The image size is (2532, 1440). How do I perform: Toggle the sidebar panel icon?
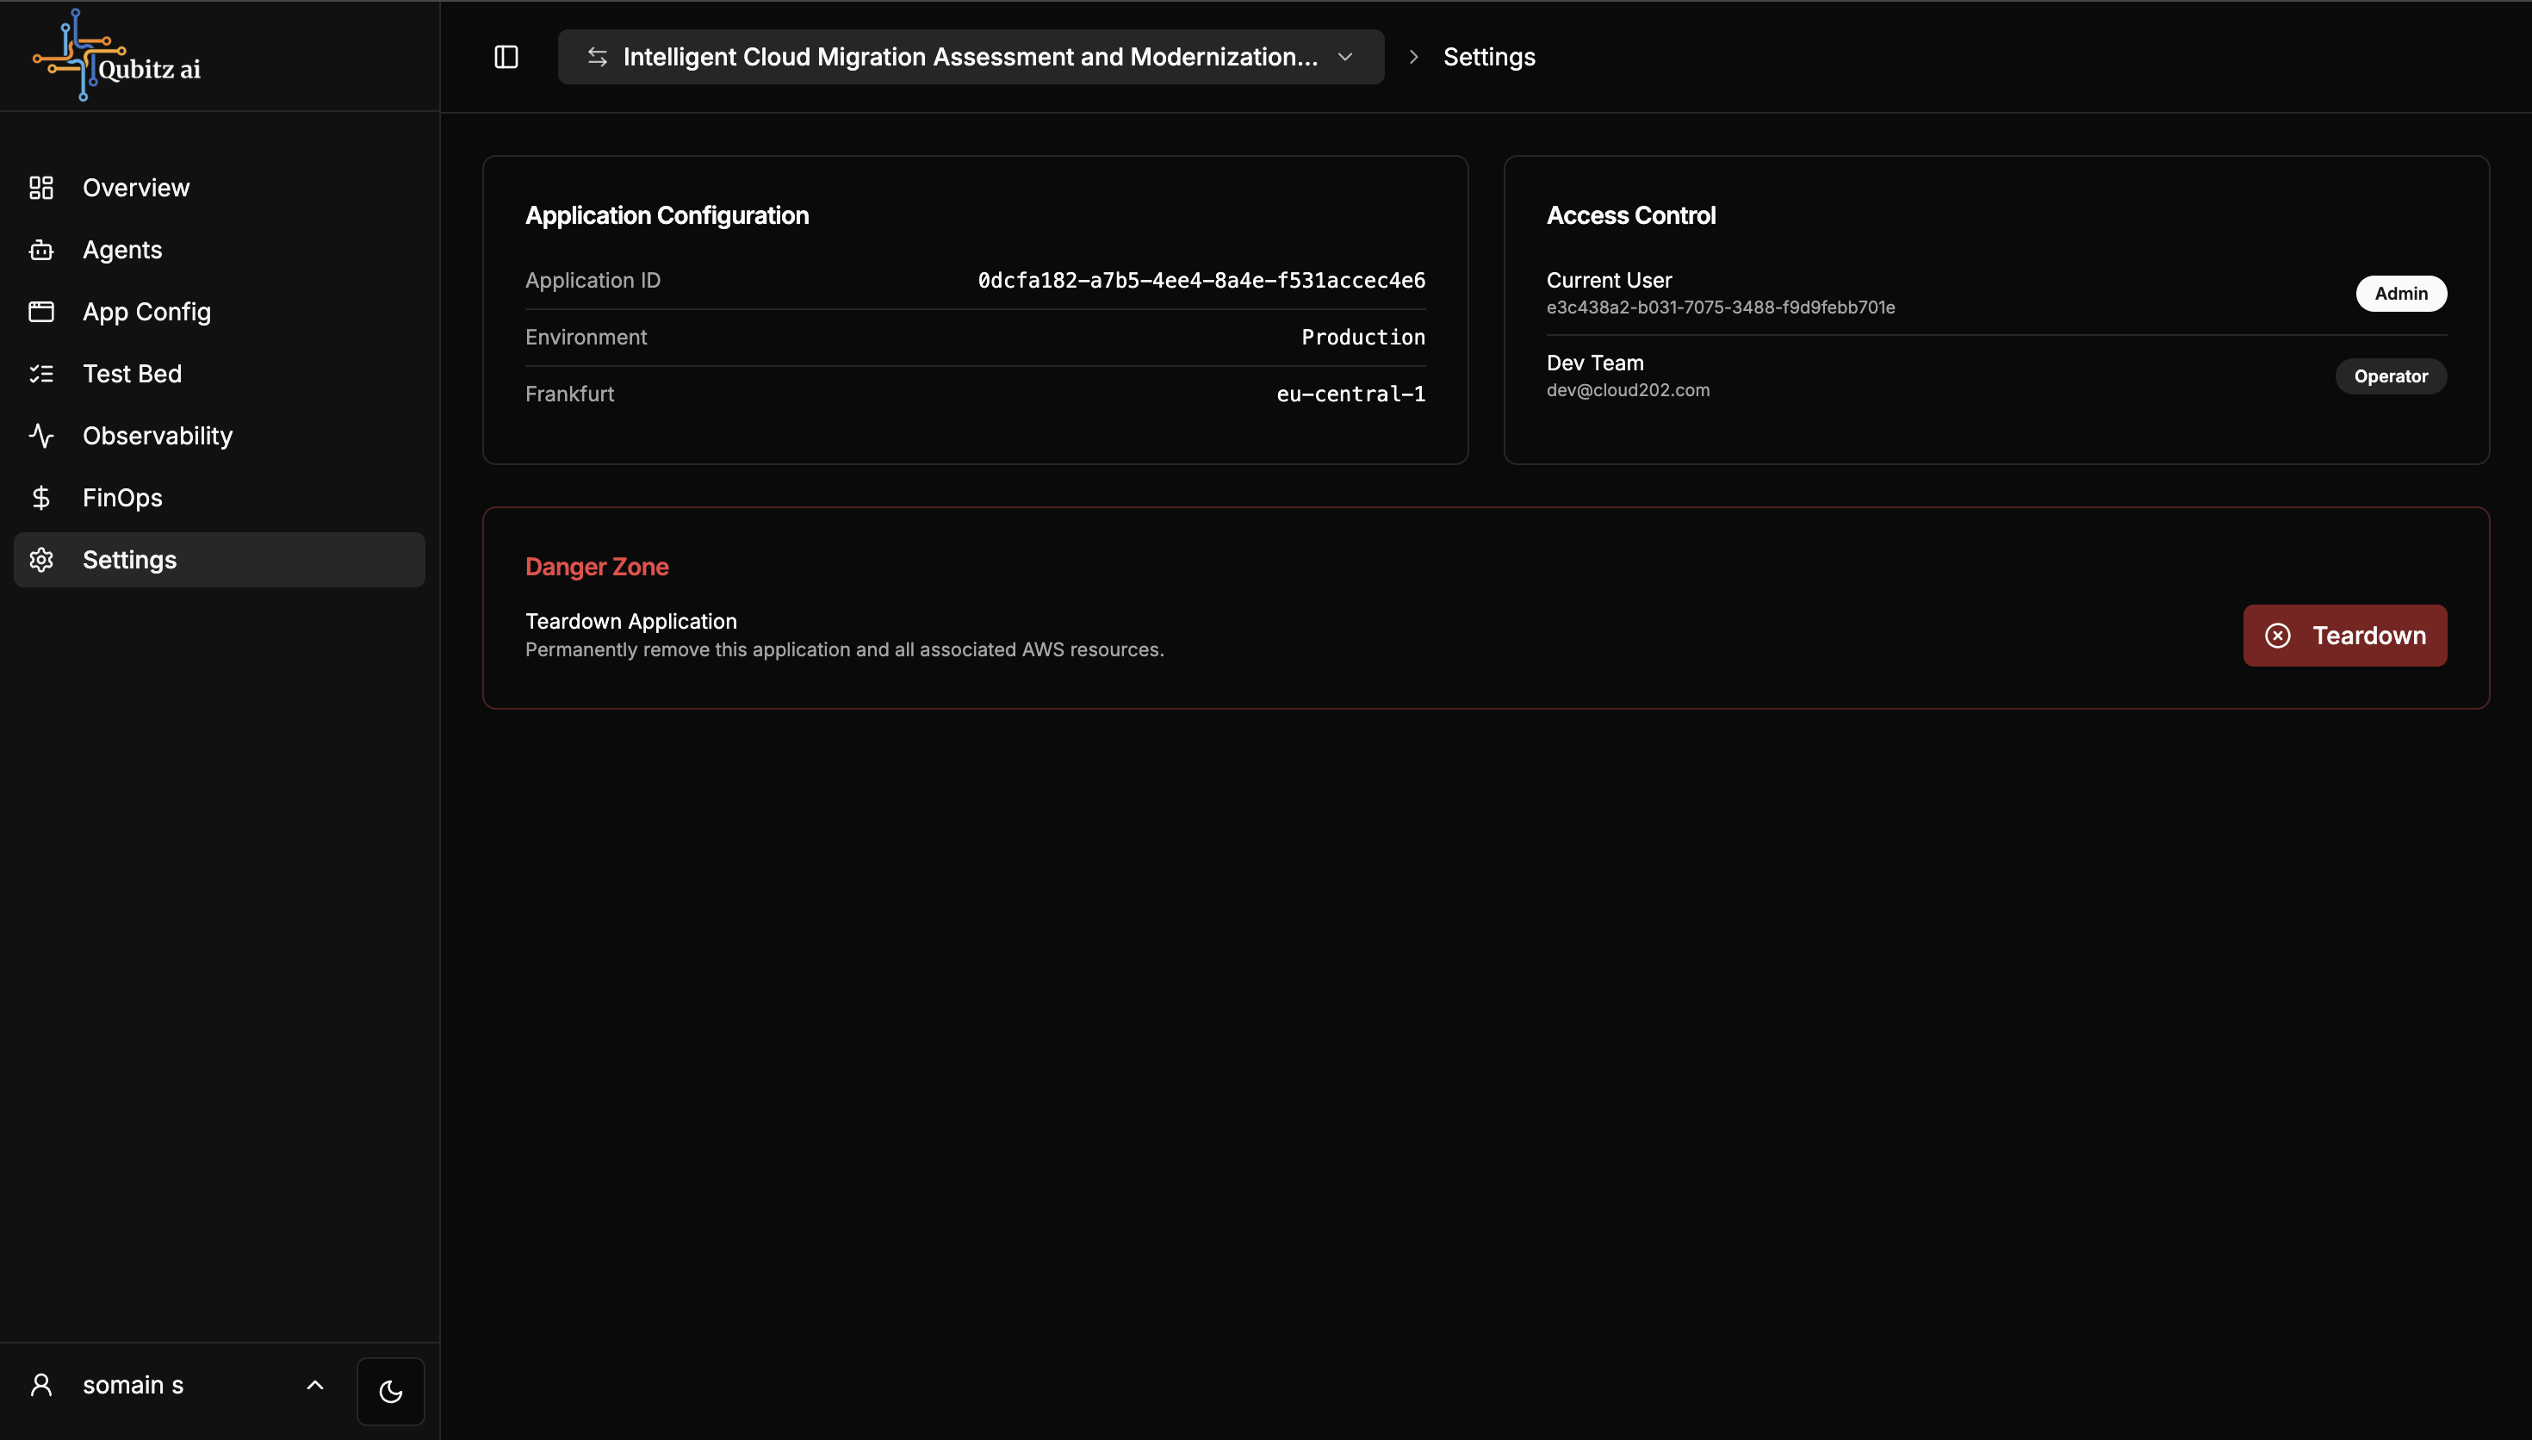[x=506, y=58]
